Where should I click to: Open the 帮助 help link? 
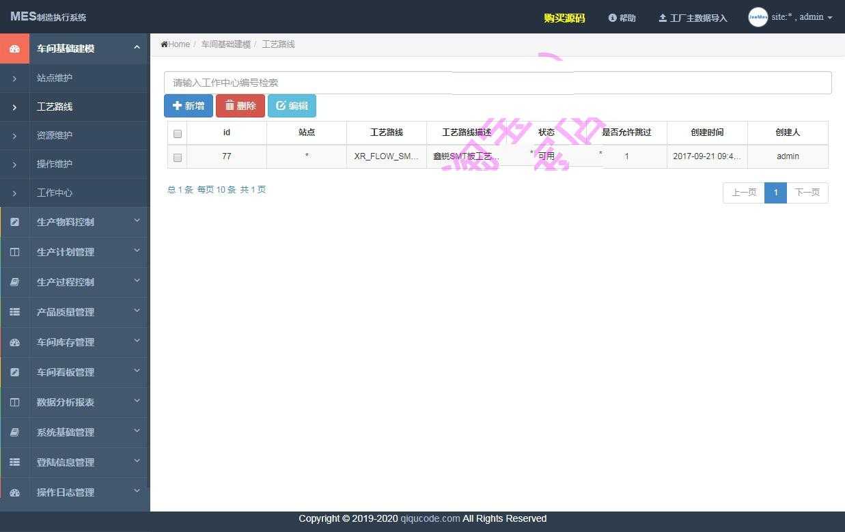[x=622, y=18]
